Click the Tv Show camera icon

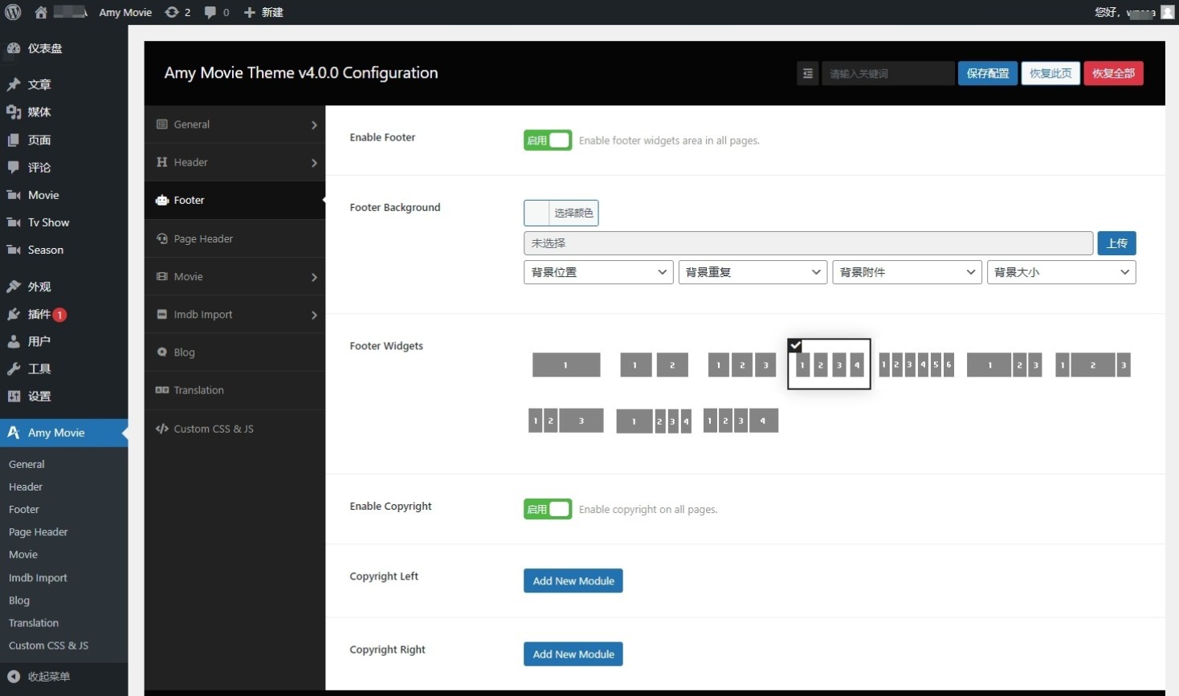click(14, 222)
